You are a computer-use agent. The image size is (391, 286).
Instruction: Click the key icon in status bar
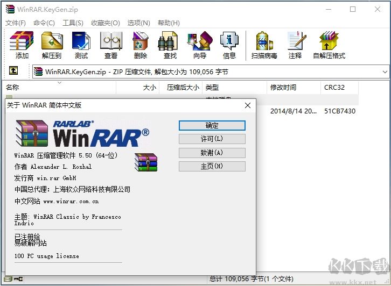coord(18,279)
